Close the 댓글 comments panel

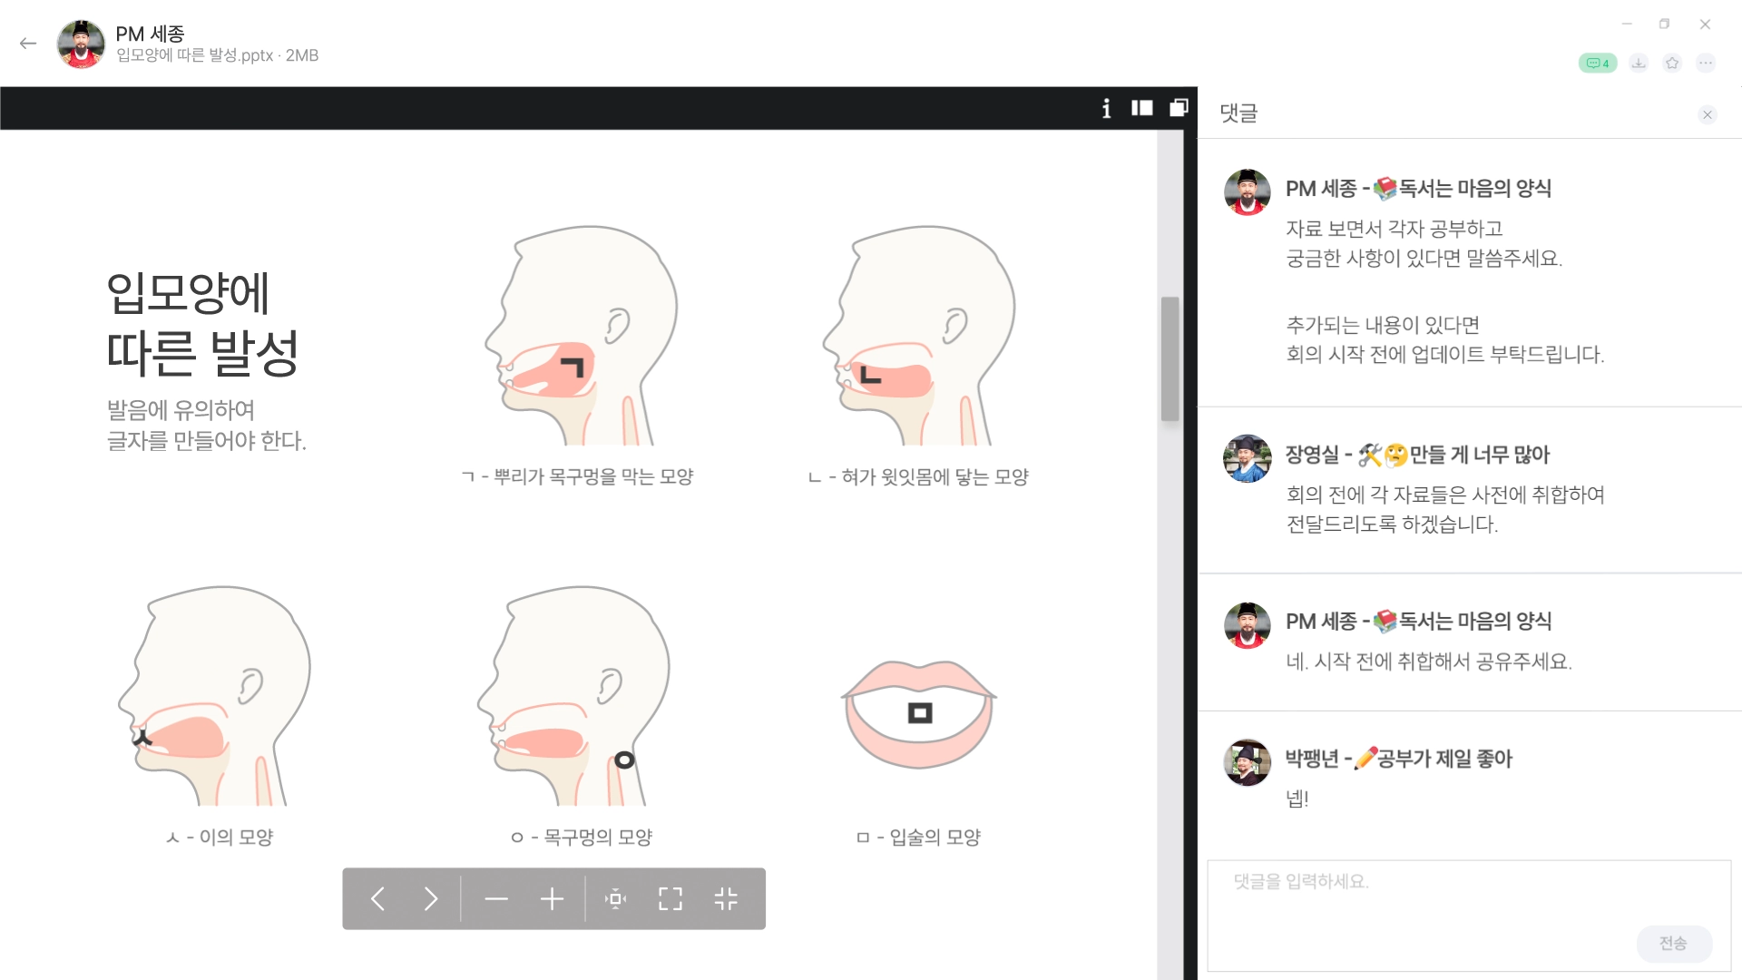click(1708, 114)
